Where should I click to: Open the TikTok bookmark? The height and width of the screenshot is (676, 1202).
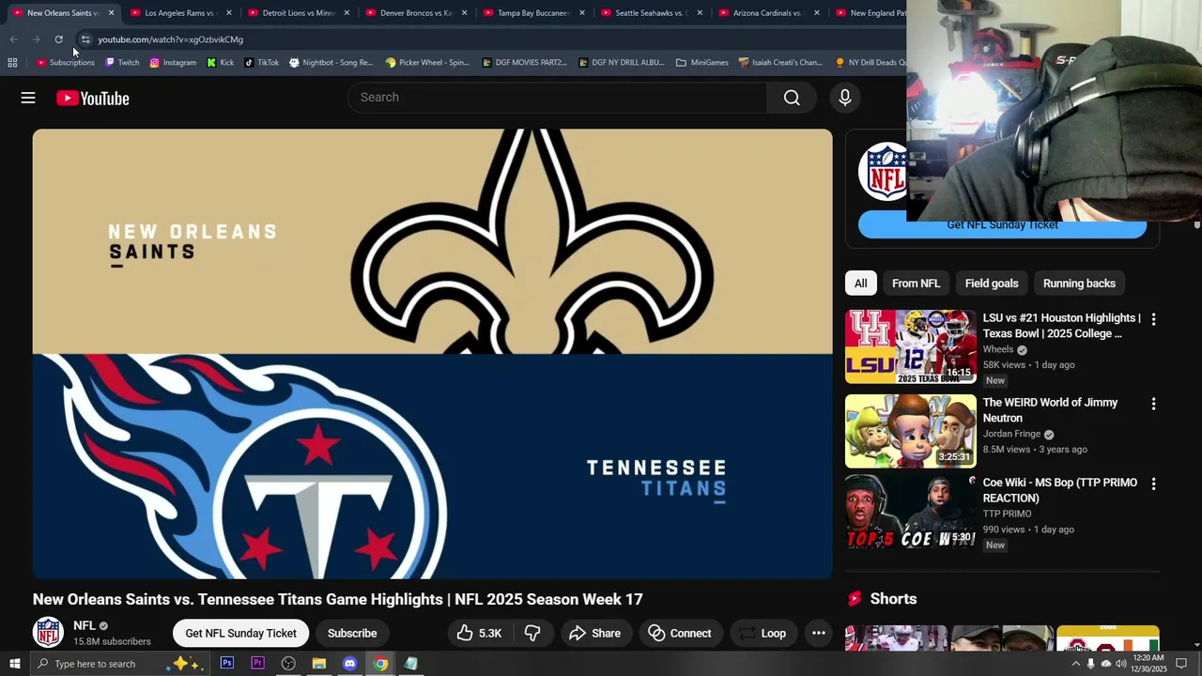261,63
